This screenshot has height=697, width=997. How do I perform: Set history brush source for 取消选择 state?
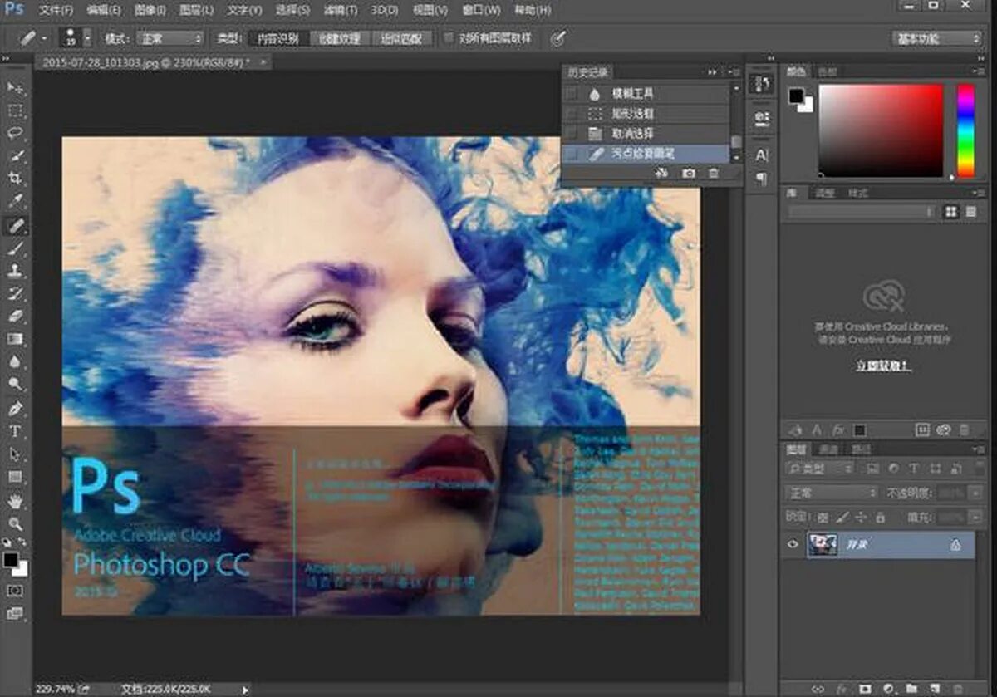click(x=571, y=134)
